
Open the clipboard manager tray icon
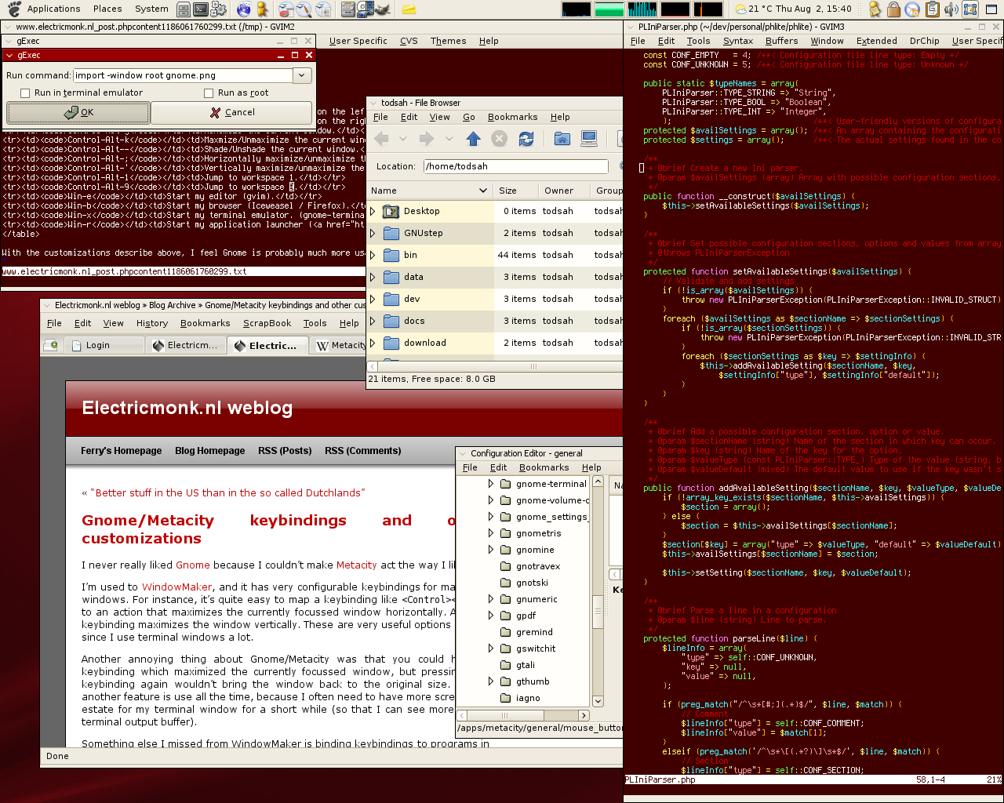pos(932,9)
